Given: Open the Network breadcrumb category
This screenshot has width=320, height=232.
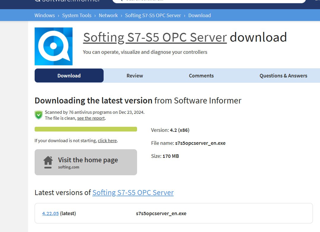Looking at the screenshot, I should pyautogui.click(x=108, y=15).
